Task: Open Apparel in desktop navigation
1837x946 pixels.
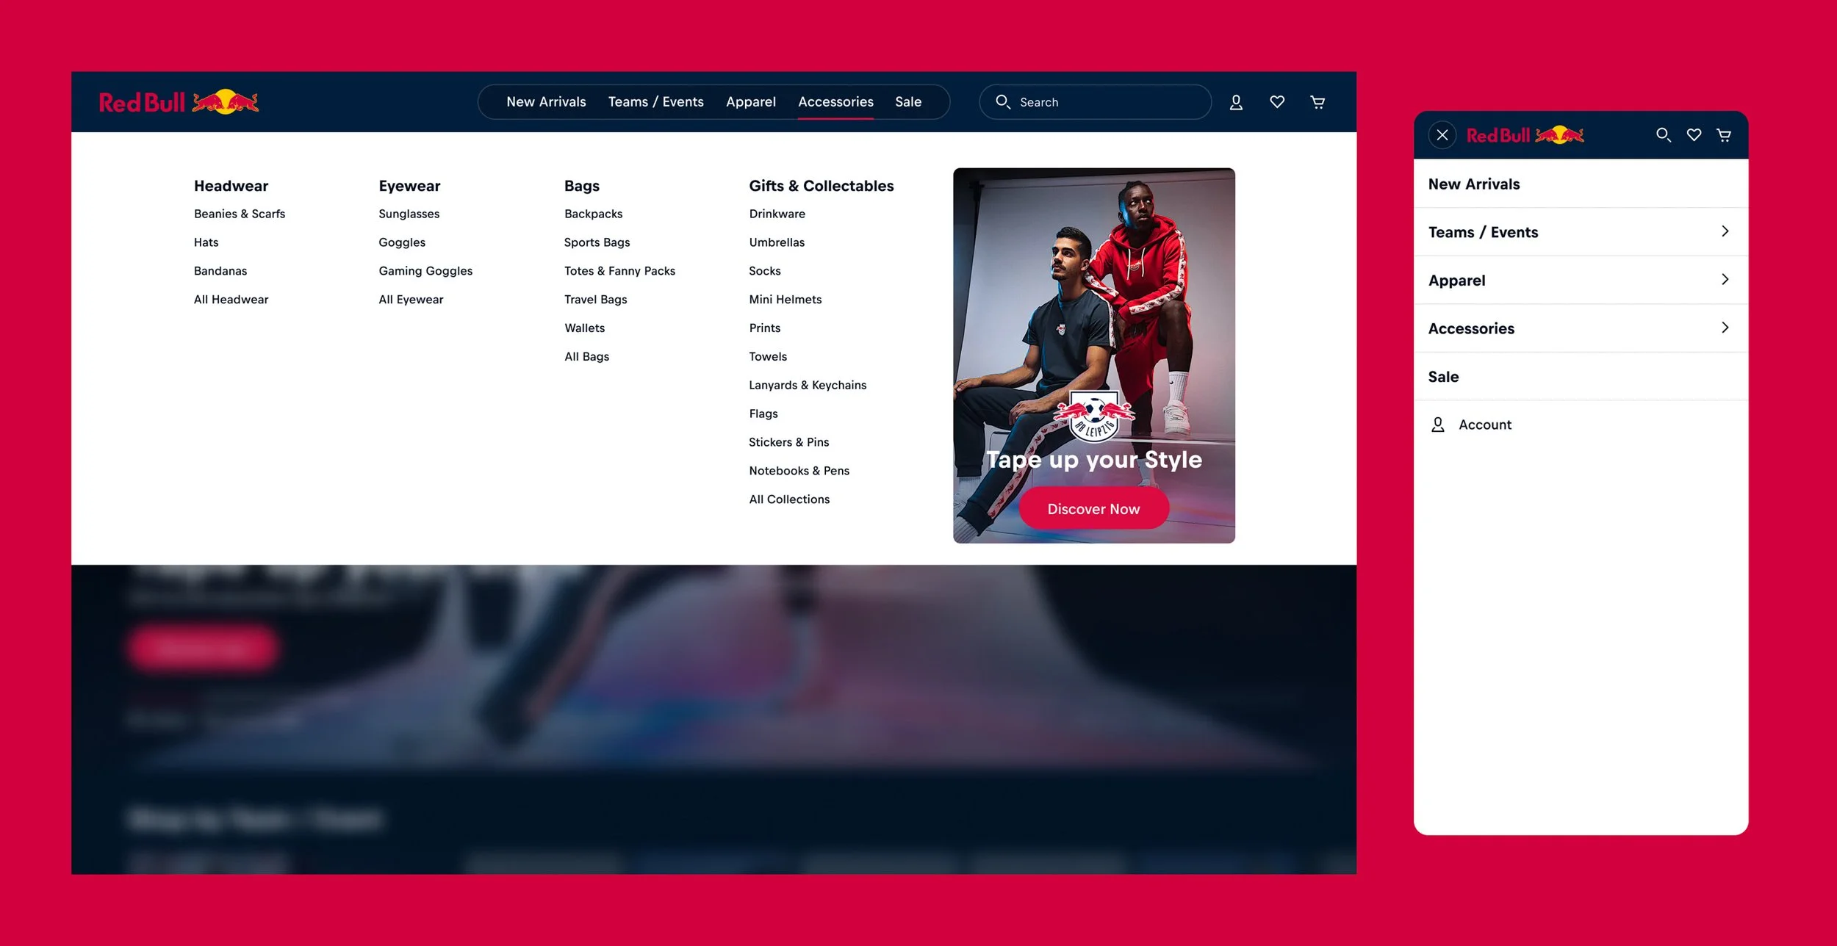Action: (x=750, y=102)
